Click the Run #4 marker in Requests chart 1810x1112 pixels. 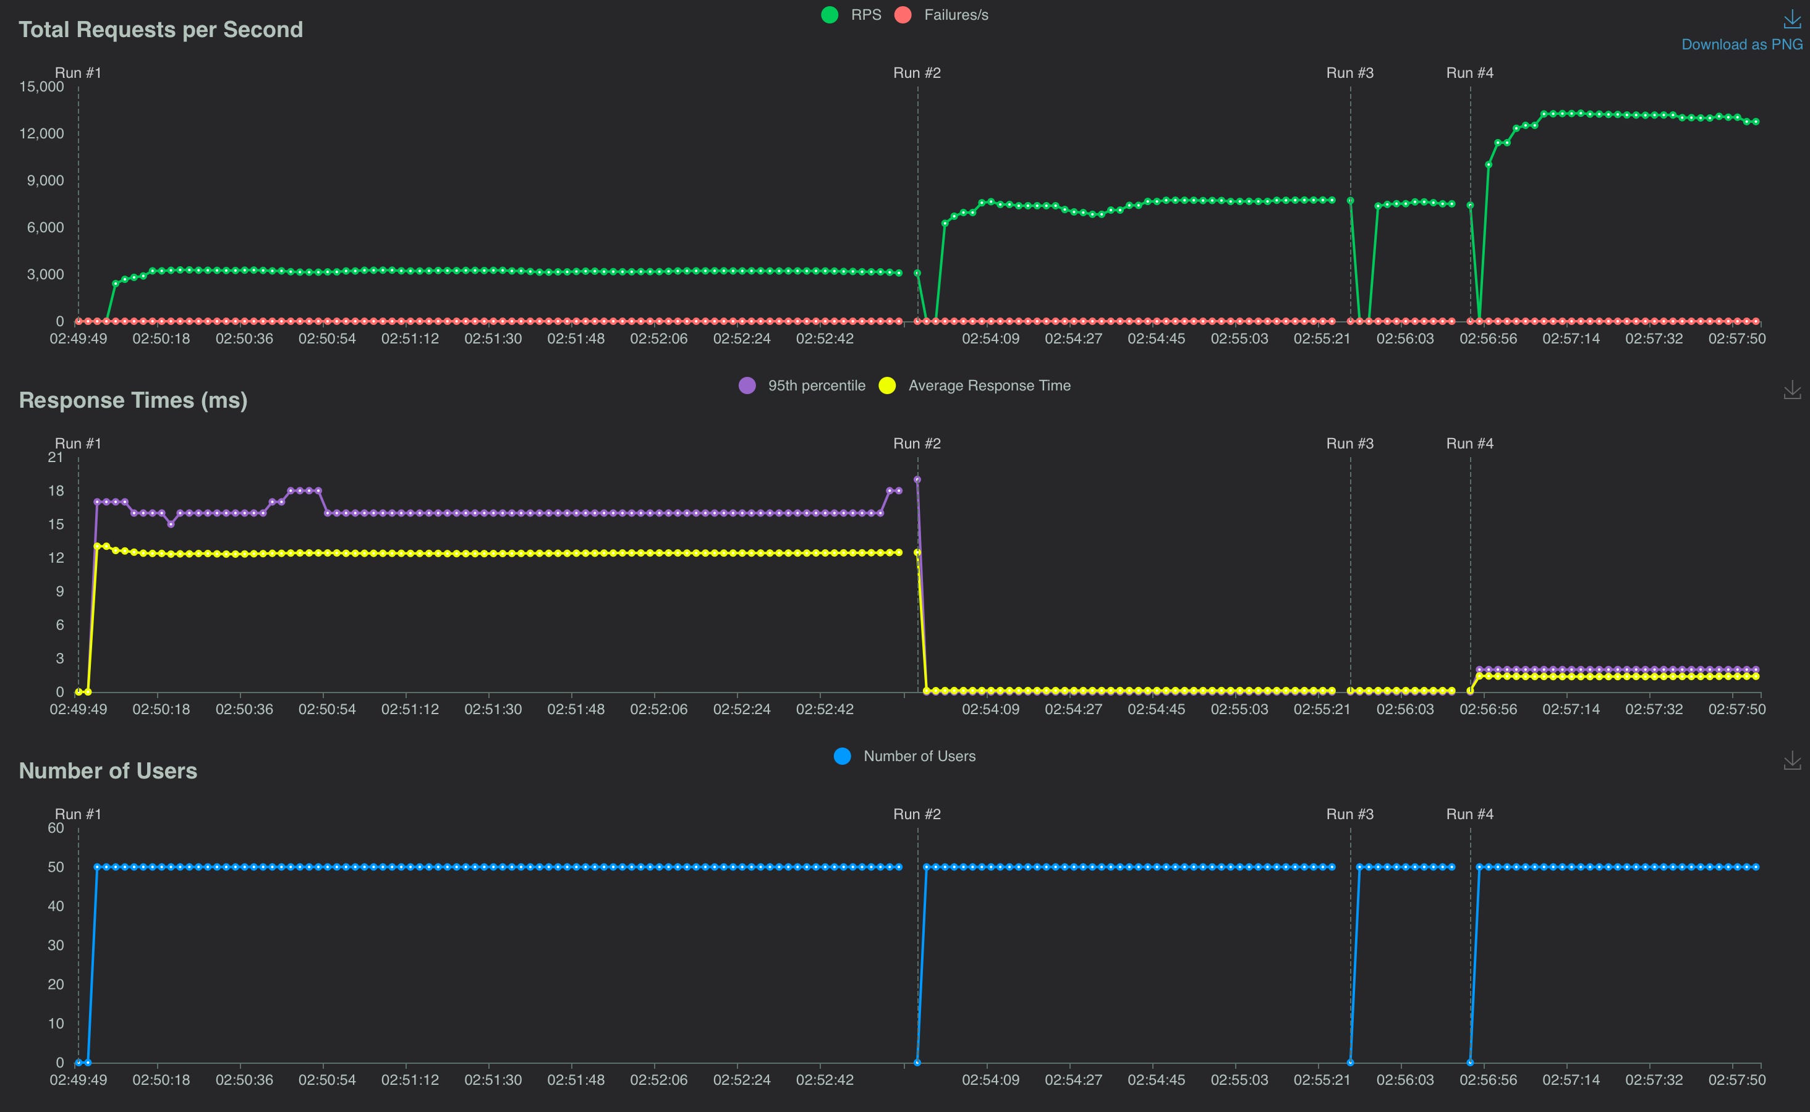1469,73
